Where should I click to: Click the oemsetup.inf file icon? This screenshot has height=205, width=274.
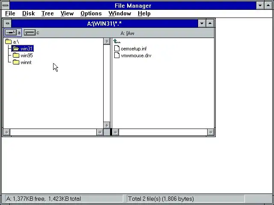click(x=117, y=48)
